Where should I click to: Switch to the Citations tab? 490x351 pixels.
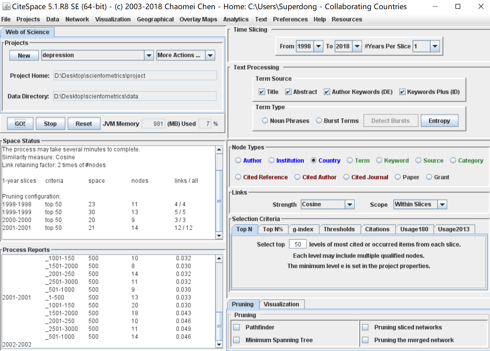pos(377,229)
